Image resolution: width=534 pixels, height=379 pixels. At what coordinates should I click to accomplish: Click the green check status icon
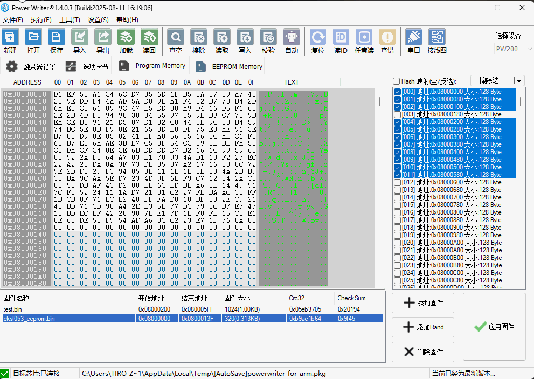(x=4, y=374)
